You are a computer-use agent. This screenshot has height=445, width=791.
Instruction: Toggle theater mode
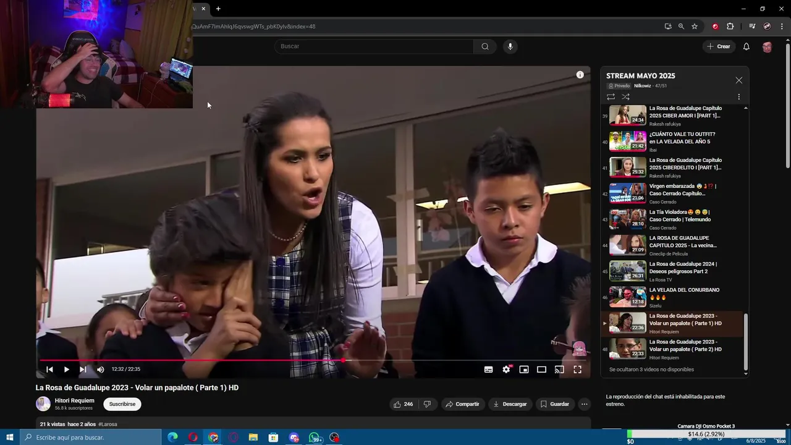(541, 370)
